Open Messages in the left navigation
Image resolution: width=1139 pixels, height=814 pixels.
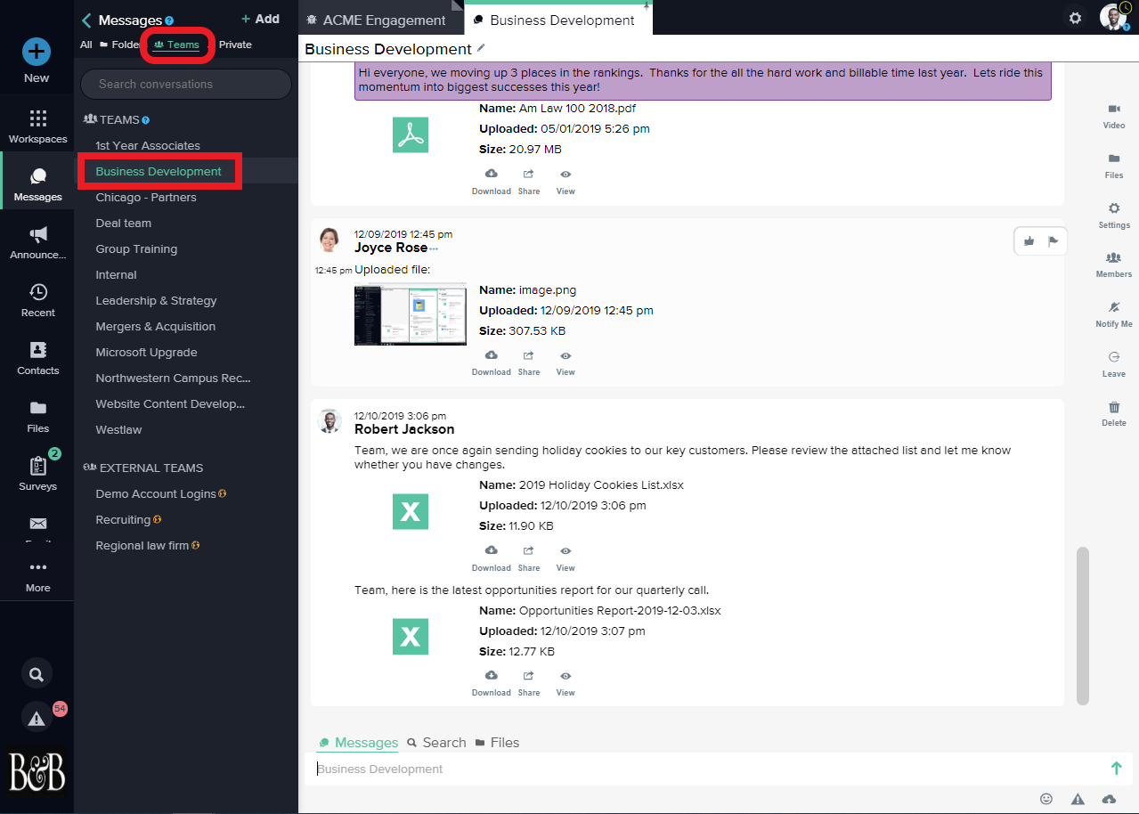37,184
